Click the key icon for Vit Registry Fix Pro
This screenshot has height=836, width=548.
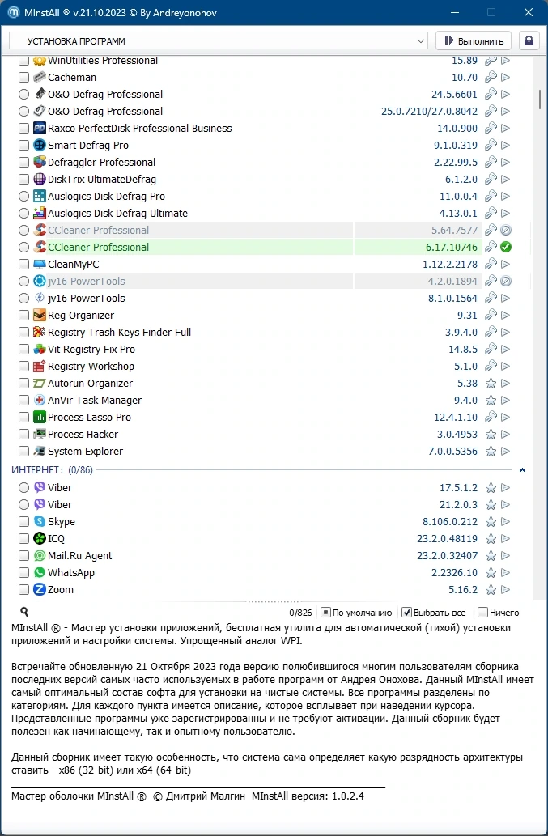pyautogui.click(x=491, y=350)
